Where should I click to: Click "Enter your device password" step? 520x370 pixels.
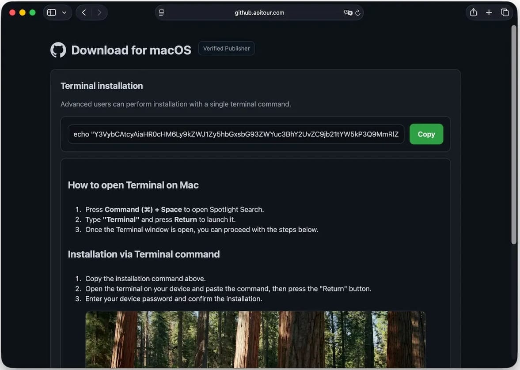pos(174,299)
